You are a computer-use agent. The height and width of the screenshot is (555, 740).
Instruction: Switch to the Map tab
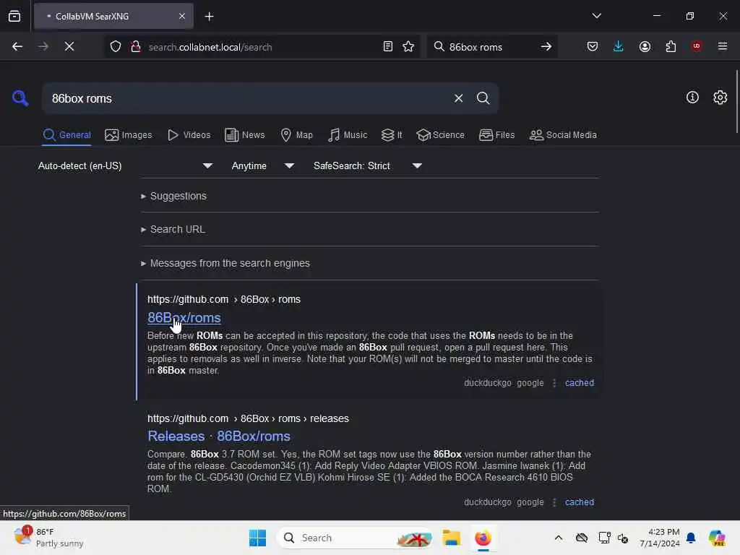tap(296, 135)
